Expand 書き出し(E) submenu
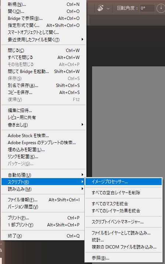This screenshot has height=264, width=165. 43,125
